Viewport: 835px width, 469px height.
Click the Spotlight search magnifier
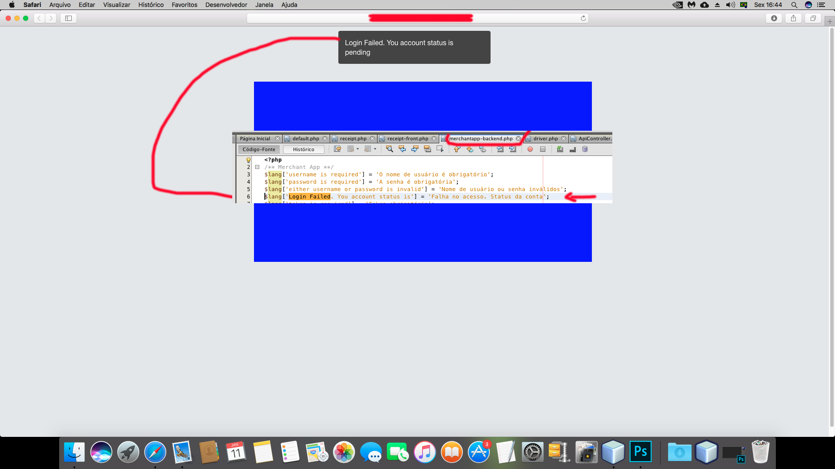point(794,5)
